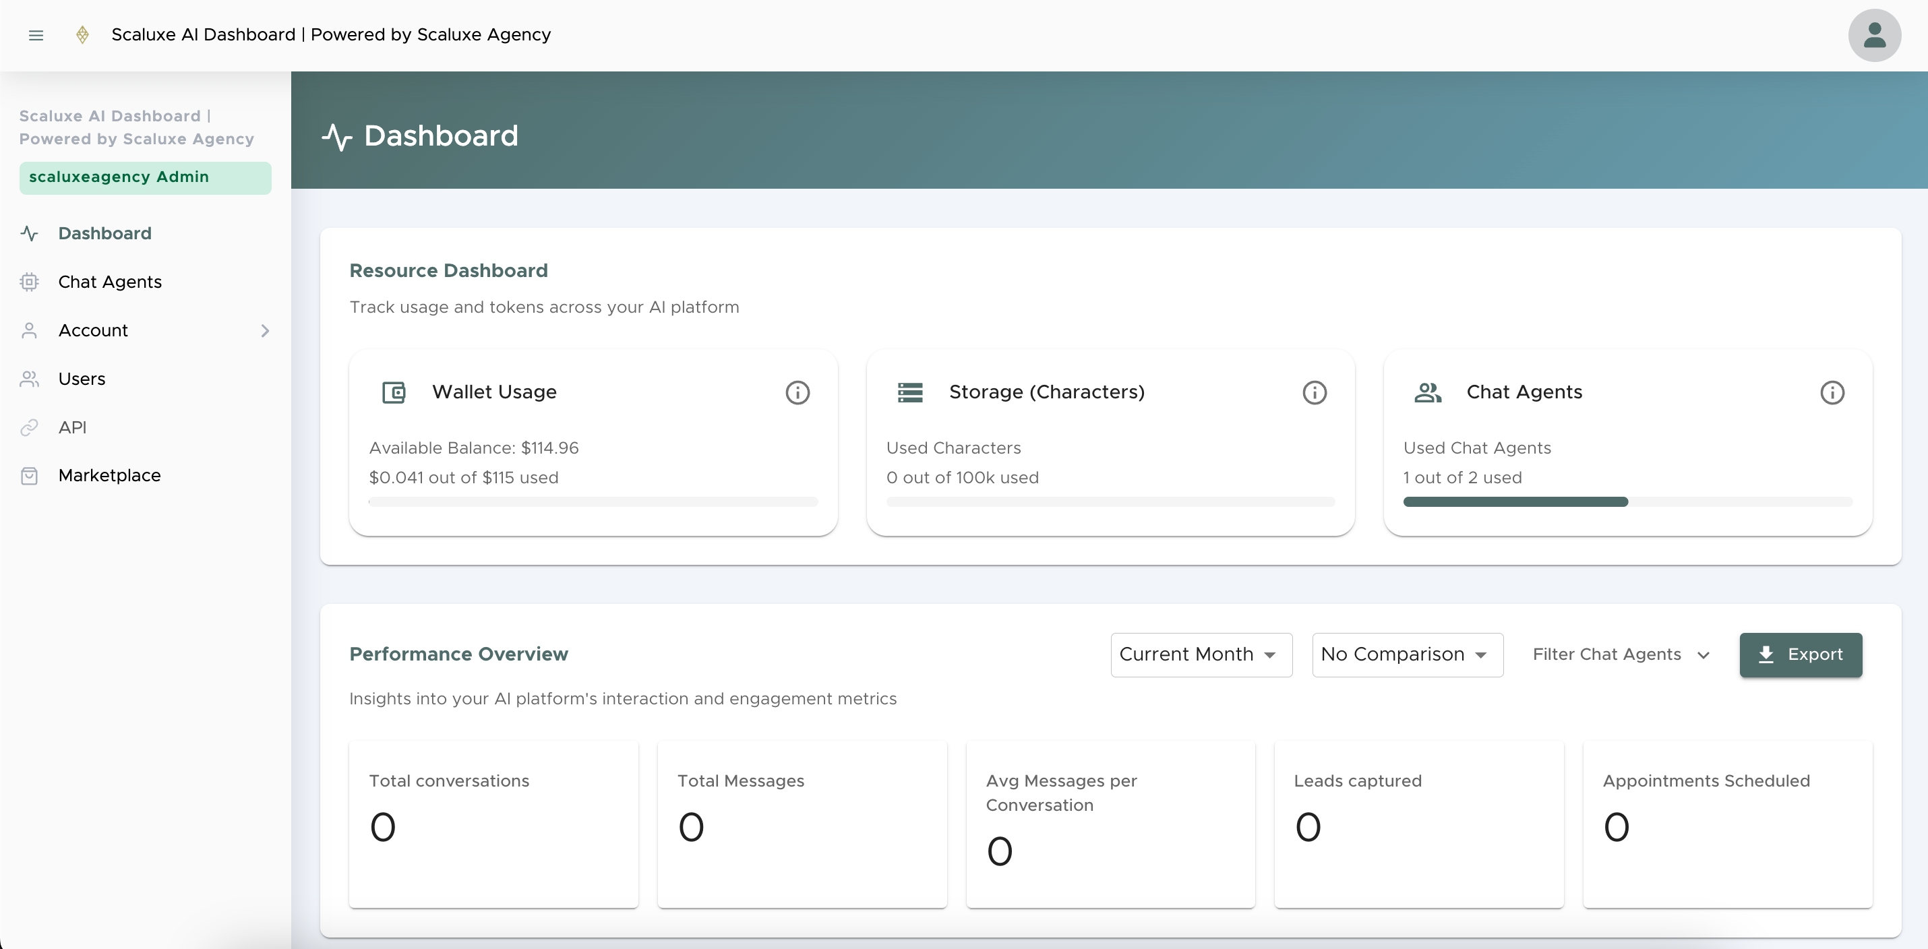
Task: Click the Scaluxe diamond logo icon
Action: tap(82, 35)
